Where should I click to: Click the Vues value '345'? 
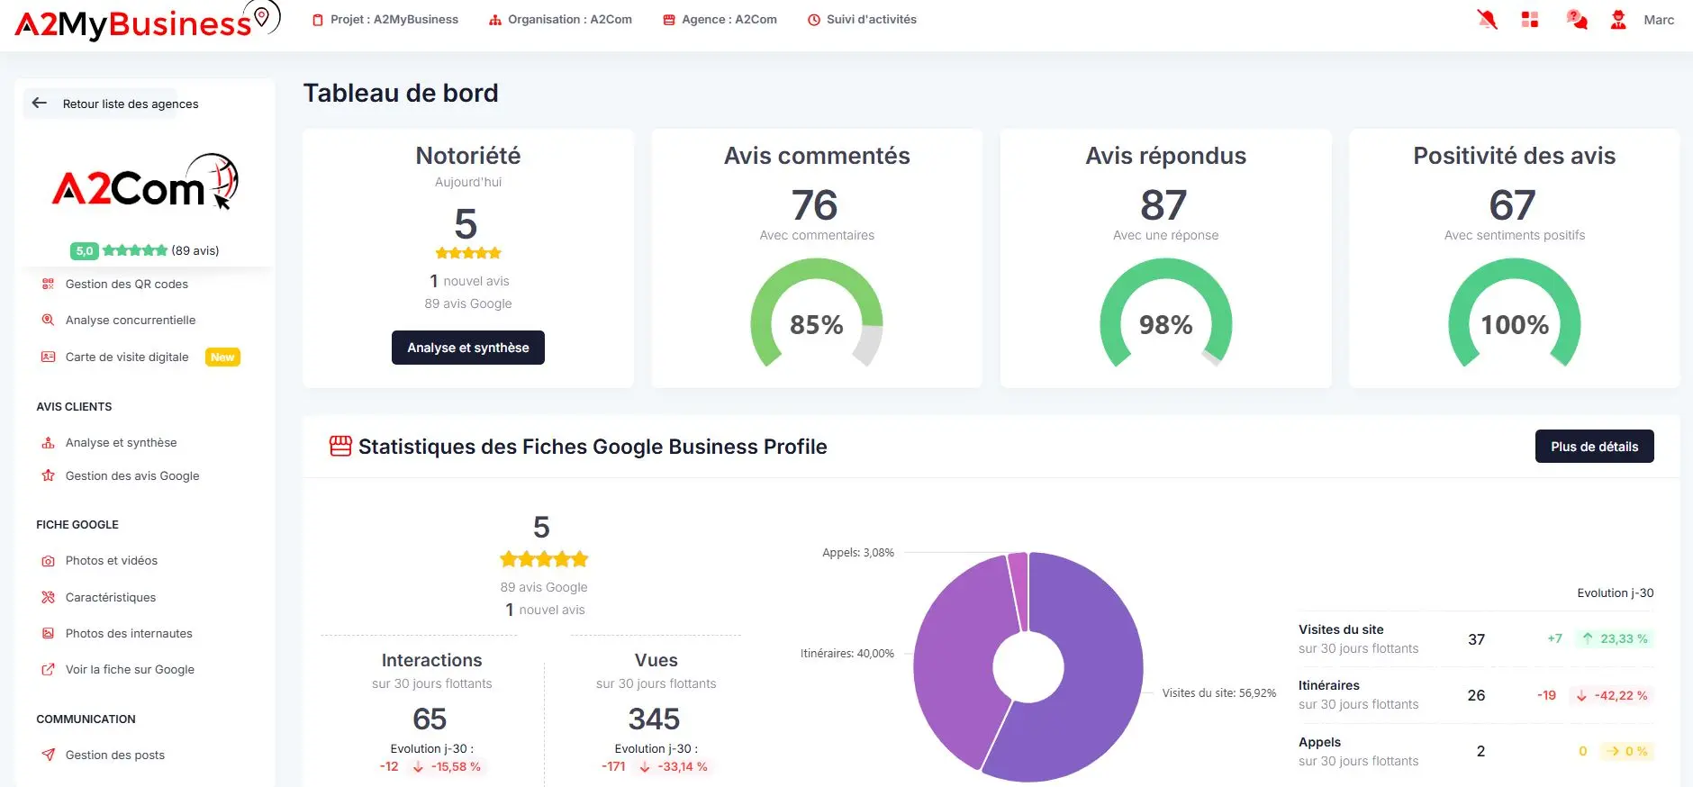pyautogui.click(x=654, y=719)
